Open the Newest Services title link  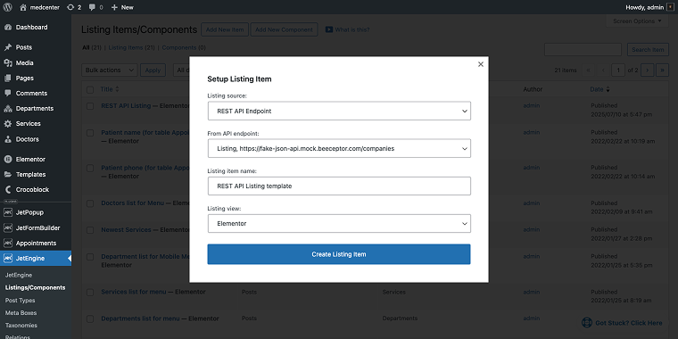click(x=127, y=229)
